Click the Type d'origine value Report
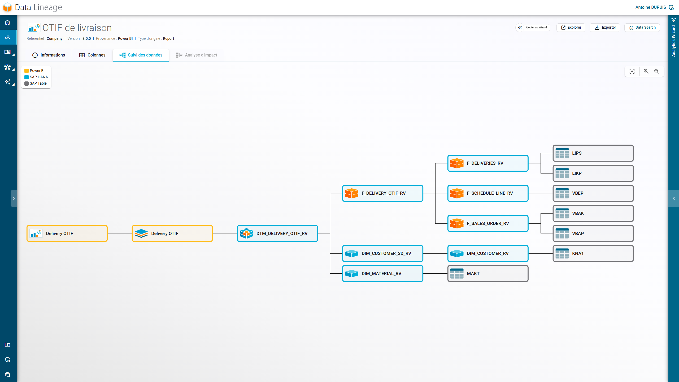This screenshot has width=679, height=382. tap(168, 39)
